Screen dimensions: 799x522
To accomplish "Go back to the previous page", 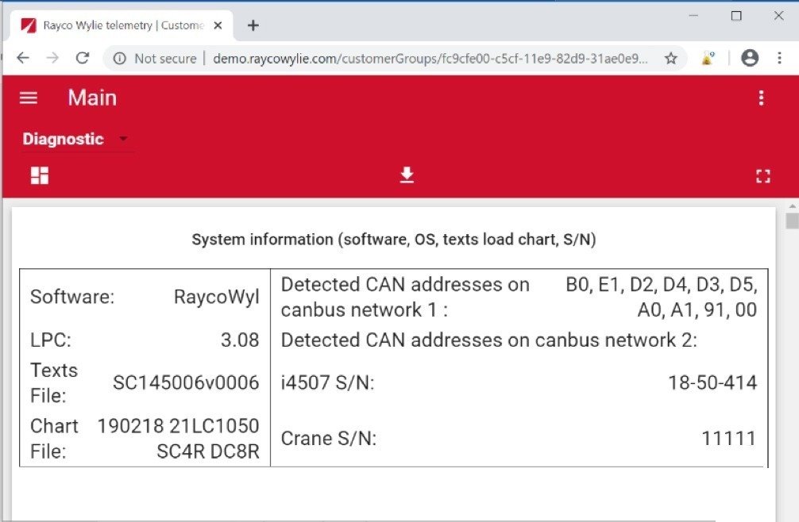I will (23, 58).
